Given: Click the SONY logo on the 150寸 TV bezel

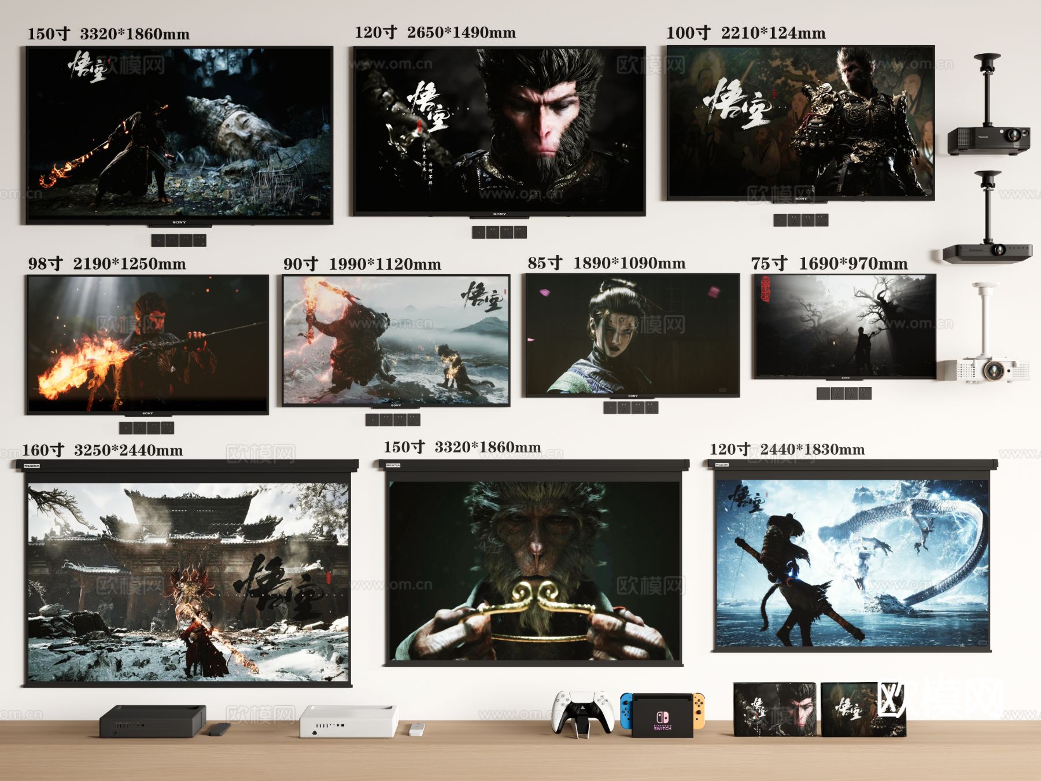Looking at the screenshot, I should [x=179, y=222].
